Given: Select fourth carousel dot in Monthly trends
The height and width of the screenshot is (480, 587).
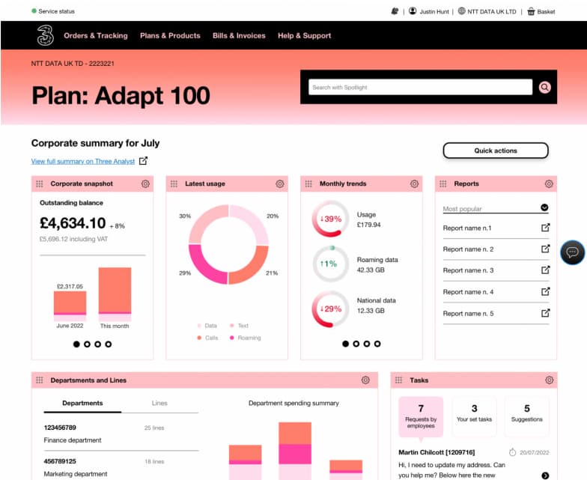Looking at the screenshot, I should [x=377, y=344].
